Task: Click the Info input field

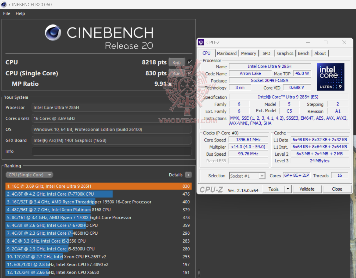Action: point(112,151)
